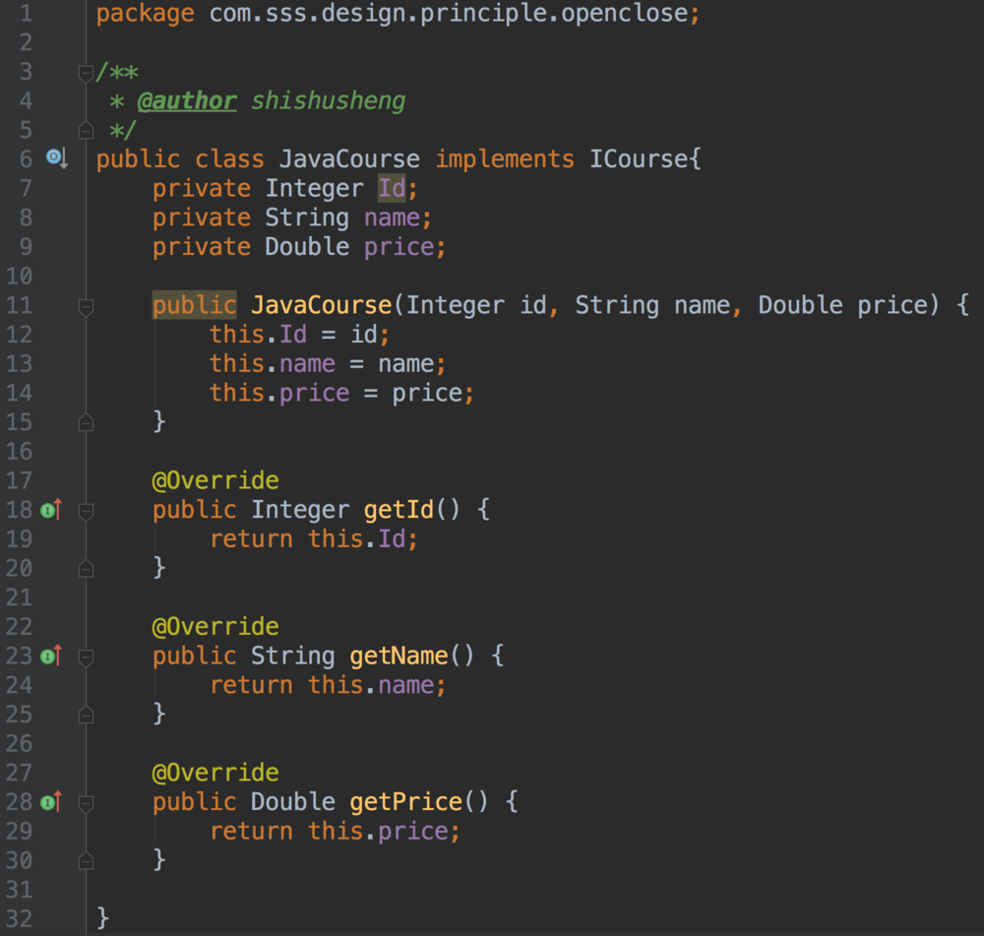
Task: Click this.name assignment on line 13
Action: tap(328, 363)
